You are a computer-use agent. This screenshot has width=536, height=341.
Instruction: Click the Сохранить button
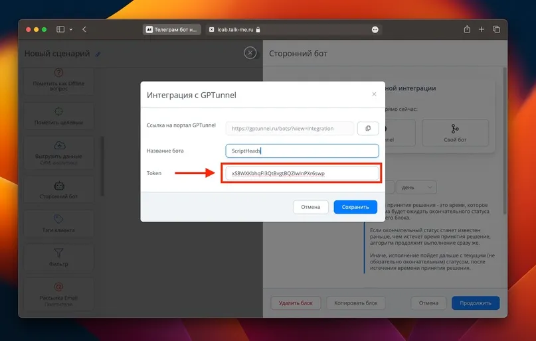coord(355,207)
